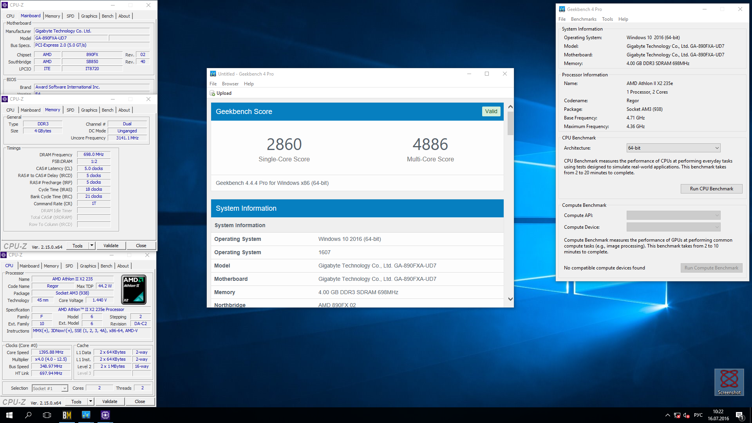The image size is (752, 423).
Task: Open the clock and date flyout
Action: tap(718, 415)
